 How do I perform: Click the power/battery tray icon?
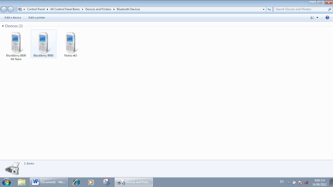click(x=294, y=182)
